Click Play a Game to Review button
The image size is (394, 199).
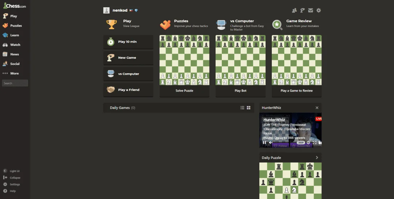tap(297, 91)
